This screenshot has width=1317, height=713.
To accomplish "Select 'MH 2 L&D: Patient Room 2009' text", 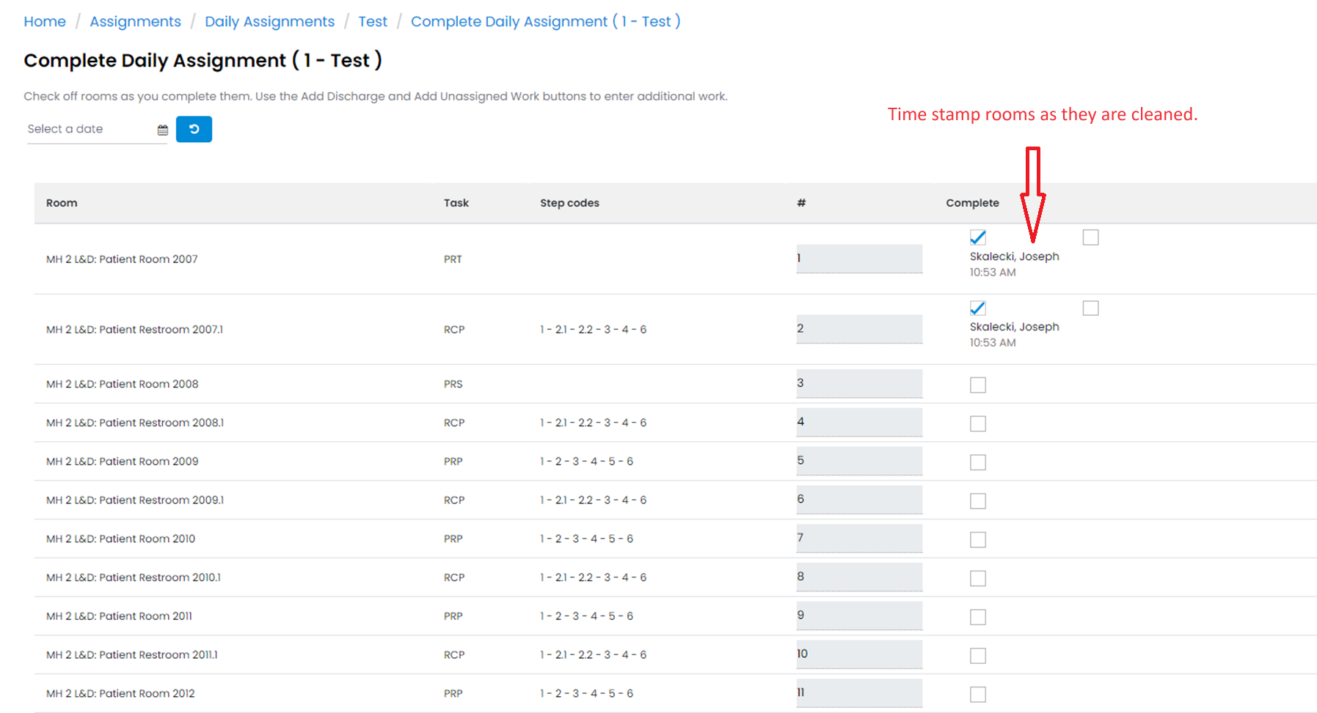I will pos(122,462).
